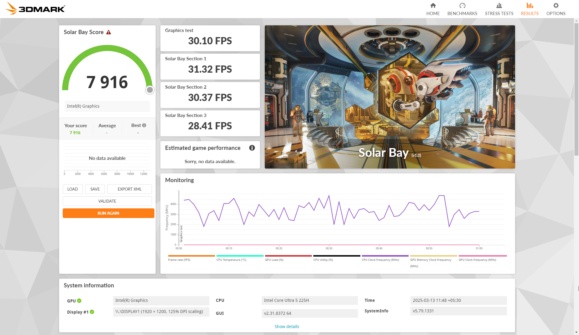Viewport: 579px width, 335px height.
Task: Click the System information heading
Action: click(x=89, y=285)
